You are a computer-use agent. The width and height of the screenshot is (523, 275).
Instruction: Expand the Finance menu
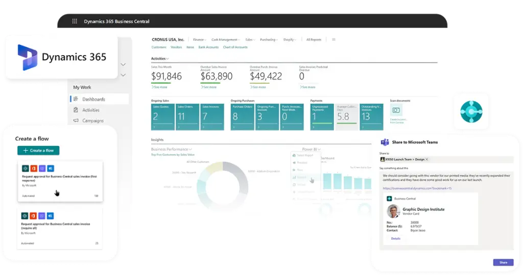coord(200,39)
